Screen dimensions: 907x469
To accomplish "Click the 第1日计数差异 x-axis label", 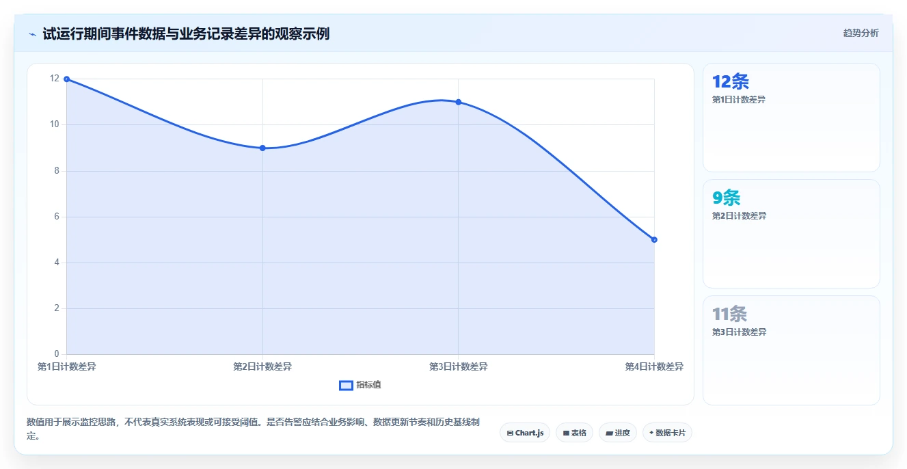I will (x=67, y=366).
